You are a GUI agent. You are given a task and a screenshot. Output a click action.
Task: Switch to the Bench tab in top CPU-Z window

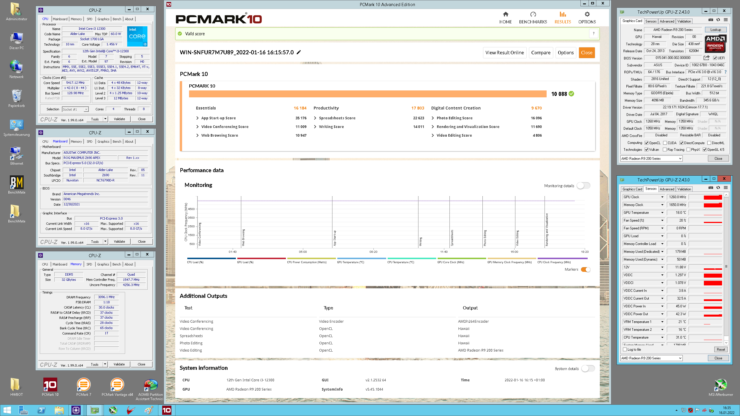click(117, 19)
